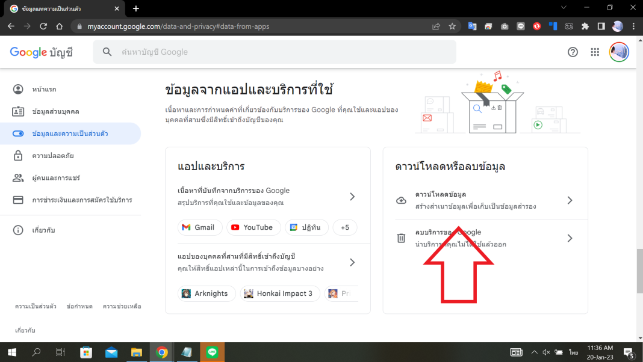Open the Gmail service chip
This screenshot has width=643, height=362.
[x=200, y=227]
